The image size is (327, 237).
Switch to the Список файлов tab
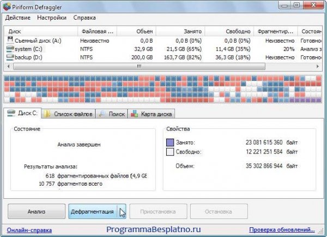[x=69, y=114]
